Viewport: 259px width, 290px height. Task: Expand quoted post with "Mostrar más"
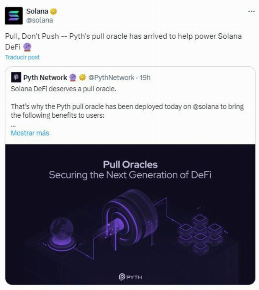(x=30, y=133)
